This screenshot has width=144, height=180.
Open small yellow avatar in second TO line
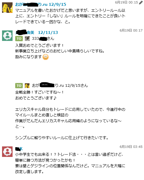(x=27, y=86)
